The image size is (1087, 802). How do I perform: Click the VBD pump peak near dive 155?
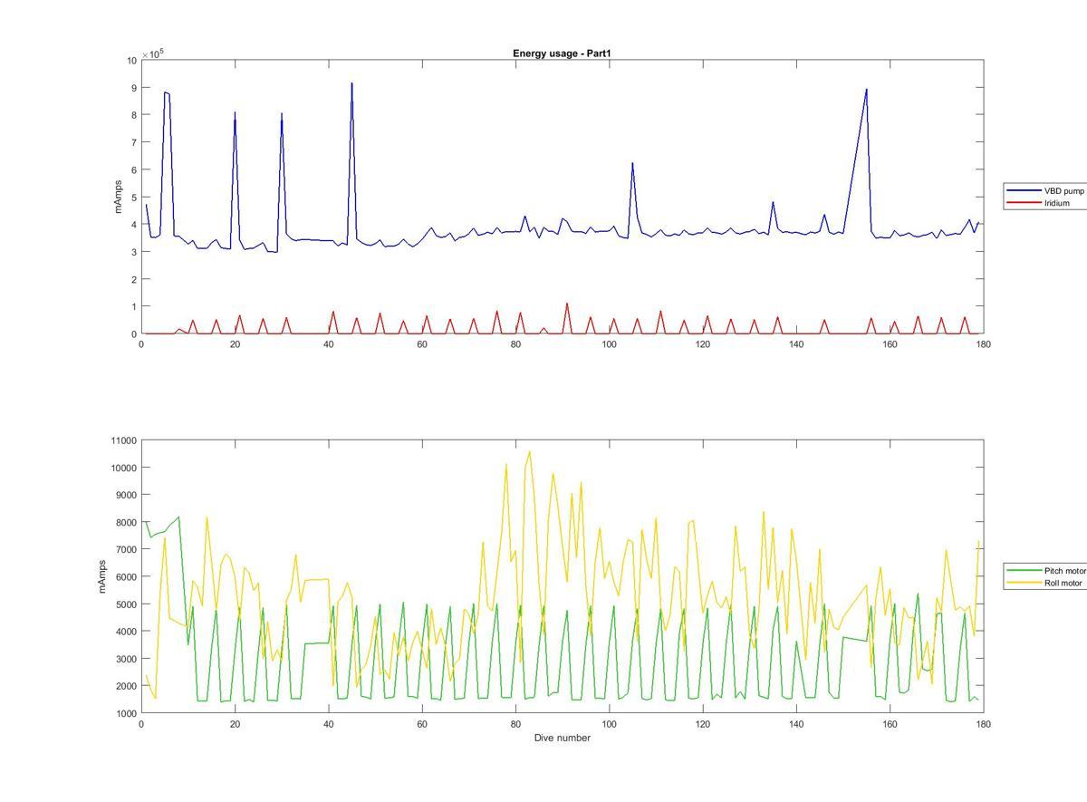[867, 89]
